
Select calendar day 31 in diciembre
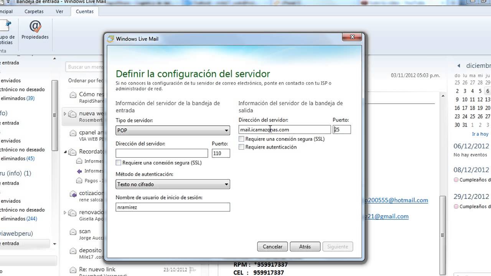pos(465,125)
